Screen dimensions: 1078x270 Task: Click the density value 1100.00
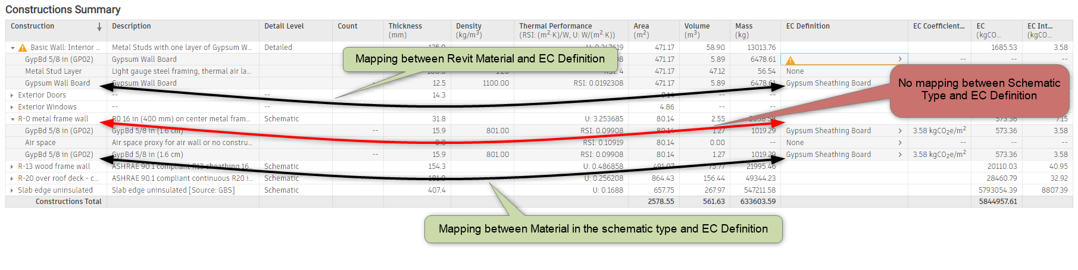496,83
